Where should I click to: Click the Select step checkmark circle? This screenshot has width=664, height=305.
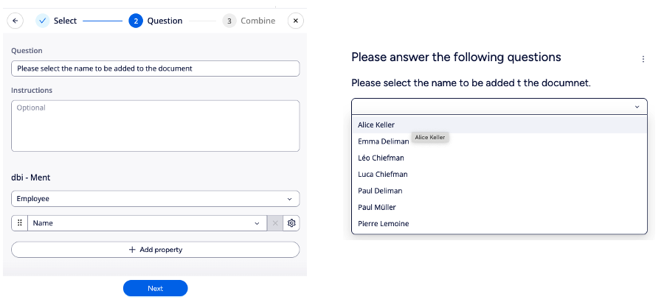[42, 21]
